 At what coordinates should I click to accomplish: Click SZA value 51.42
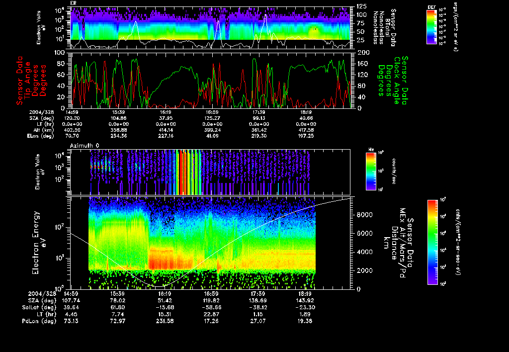click(164, 301)
